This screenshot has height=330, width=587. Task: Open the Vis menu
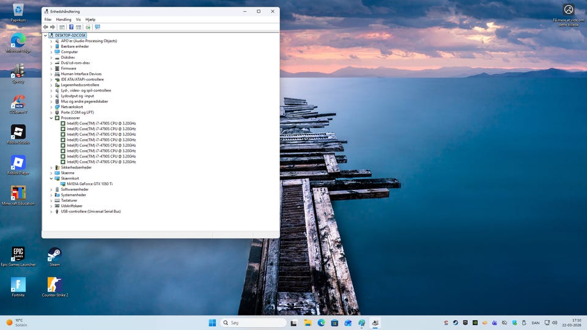pos(78,20)
